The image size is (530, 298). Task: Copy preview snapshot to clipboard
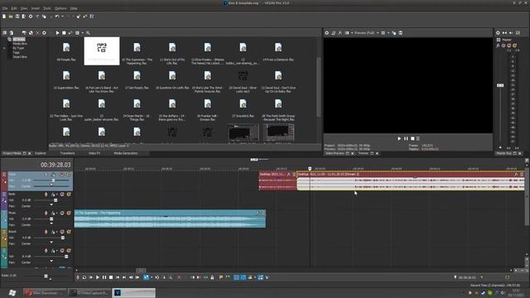pyautogui.click(x=394, y=33)
